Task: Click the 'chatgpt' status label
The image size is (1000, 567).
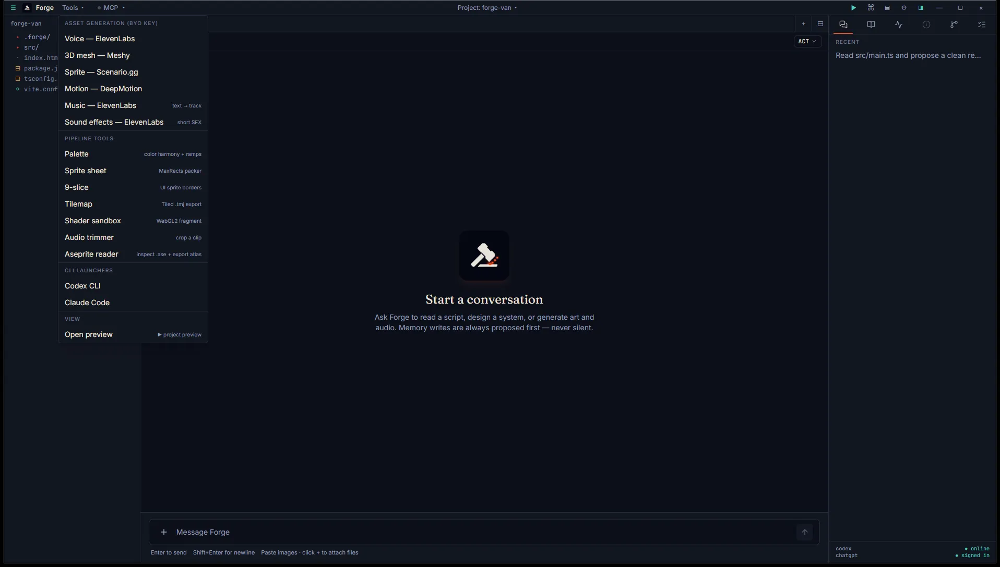Action: [847, 556]
